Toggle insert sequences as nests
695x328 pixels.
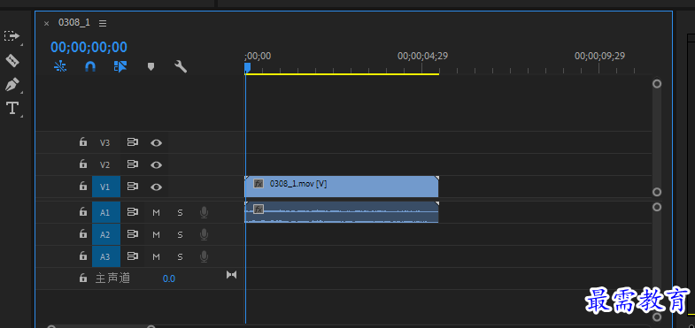pyautogui.click(x=60, y=67)
